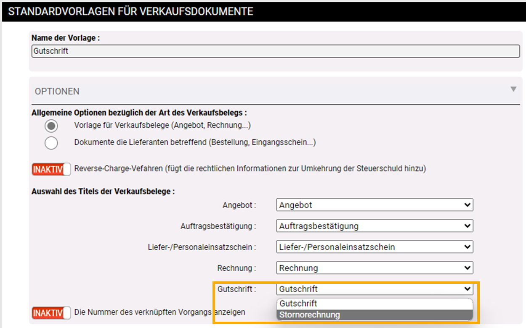The width and height of the screenshot is (526, 328).
Task: Click the Name der Vorlage text field
Action: click(276, 51)
